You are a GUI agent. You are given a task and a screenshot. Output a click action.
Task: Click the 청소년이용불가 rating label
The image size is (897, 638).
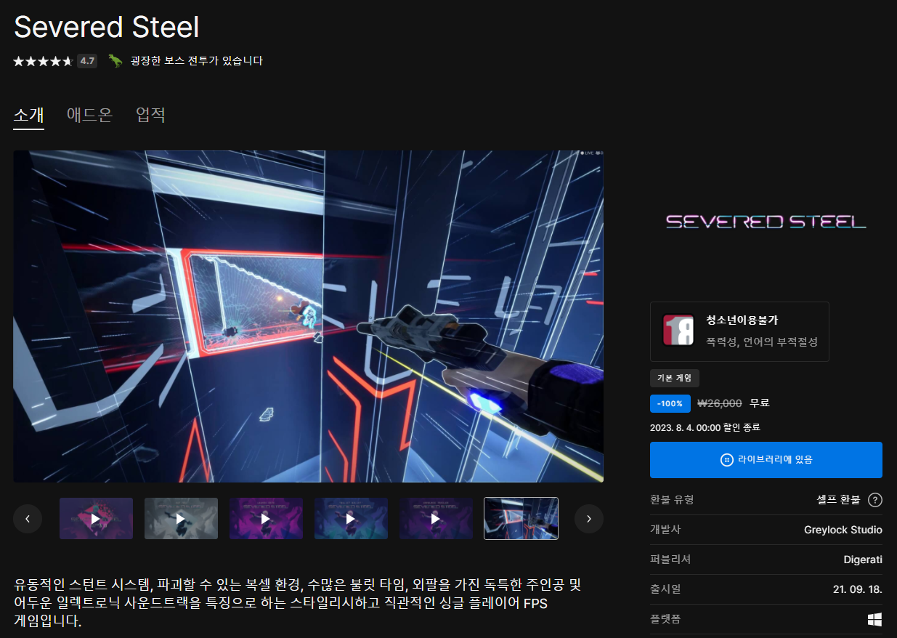(742, 320)
